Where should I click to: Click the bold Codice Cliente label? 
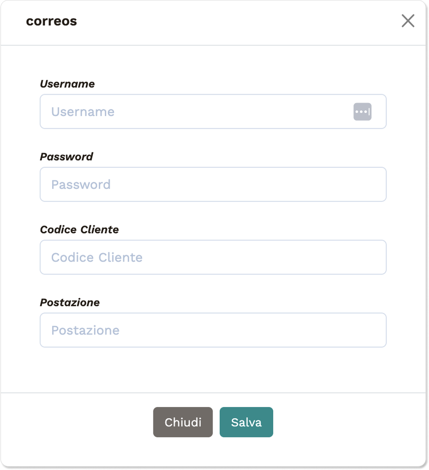pyautogui.click(x=79, y=229)
